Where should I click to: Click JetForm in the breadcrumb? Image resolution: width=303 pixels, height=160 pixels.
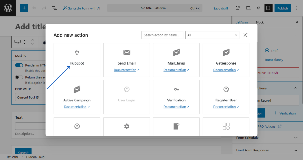coord(12,157)
